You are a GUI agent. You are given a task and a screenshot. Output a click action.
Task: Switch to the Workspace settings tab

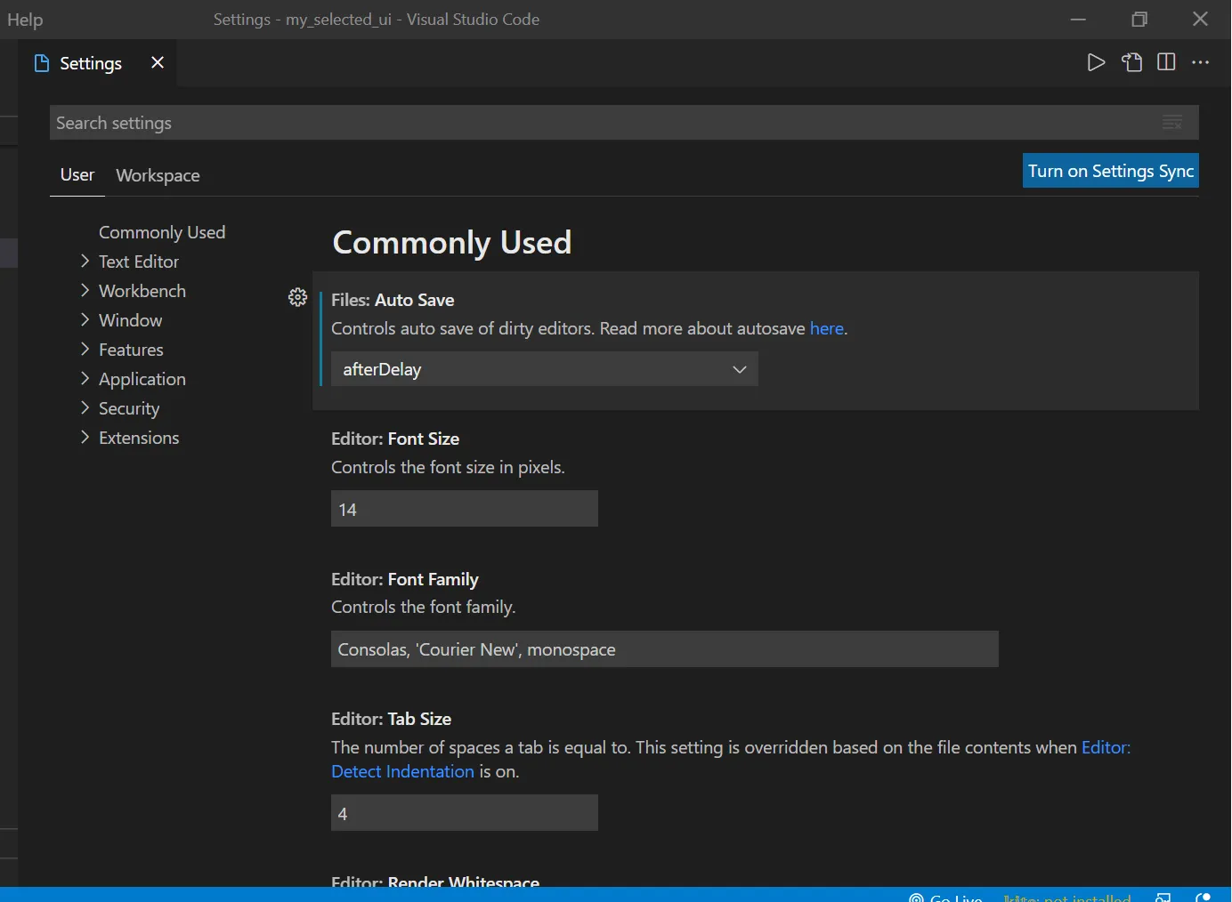point(158,174)
